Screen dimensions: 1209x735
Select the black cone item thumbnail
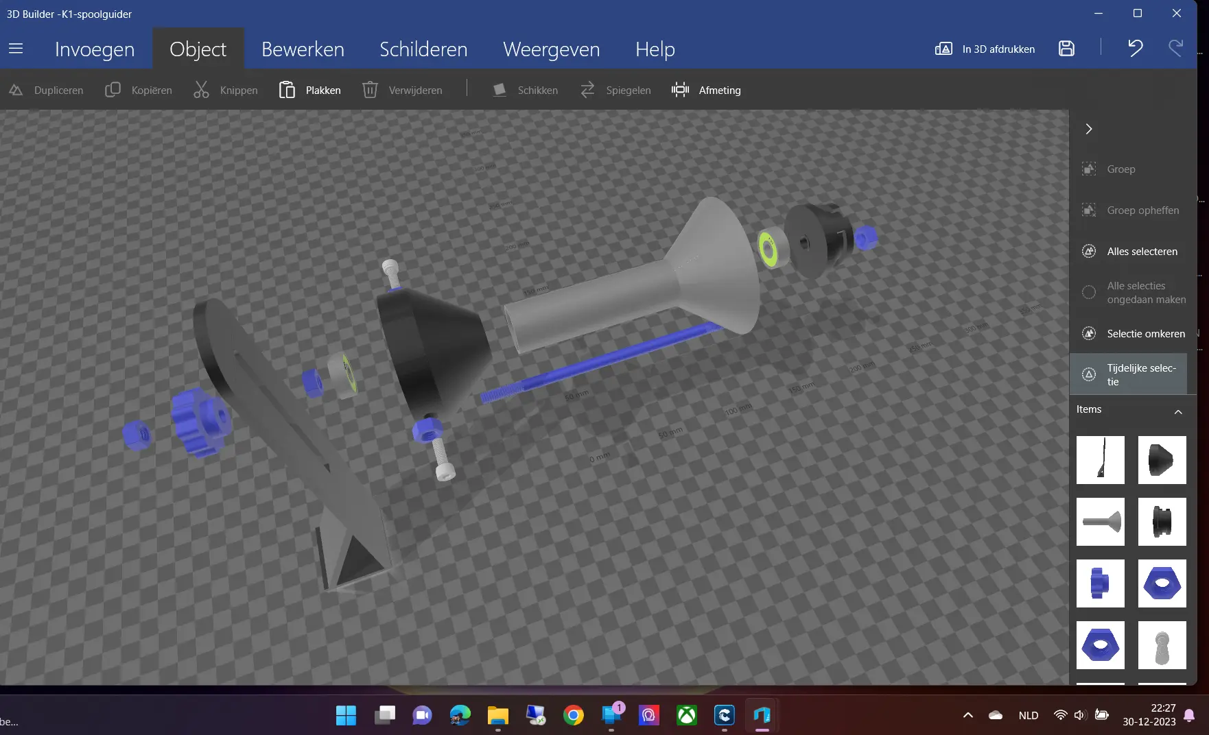point(1162,460)
